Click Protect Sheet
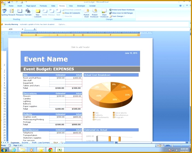Screen dimensions: 192x153 pyautogui.click(x=86, y=13)
